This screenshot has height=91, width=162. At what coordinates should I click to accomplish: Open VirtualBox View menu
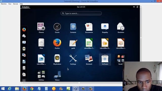click(x=10, y=4)
